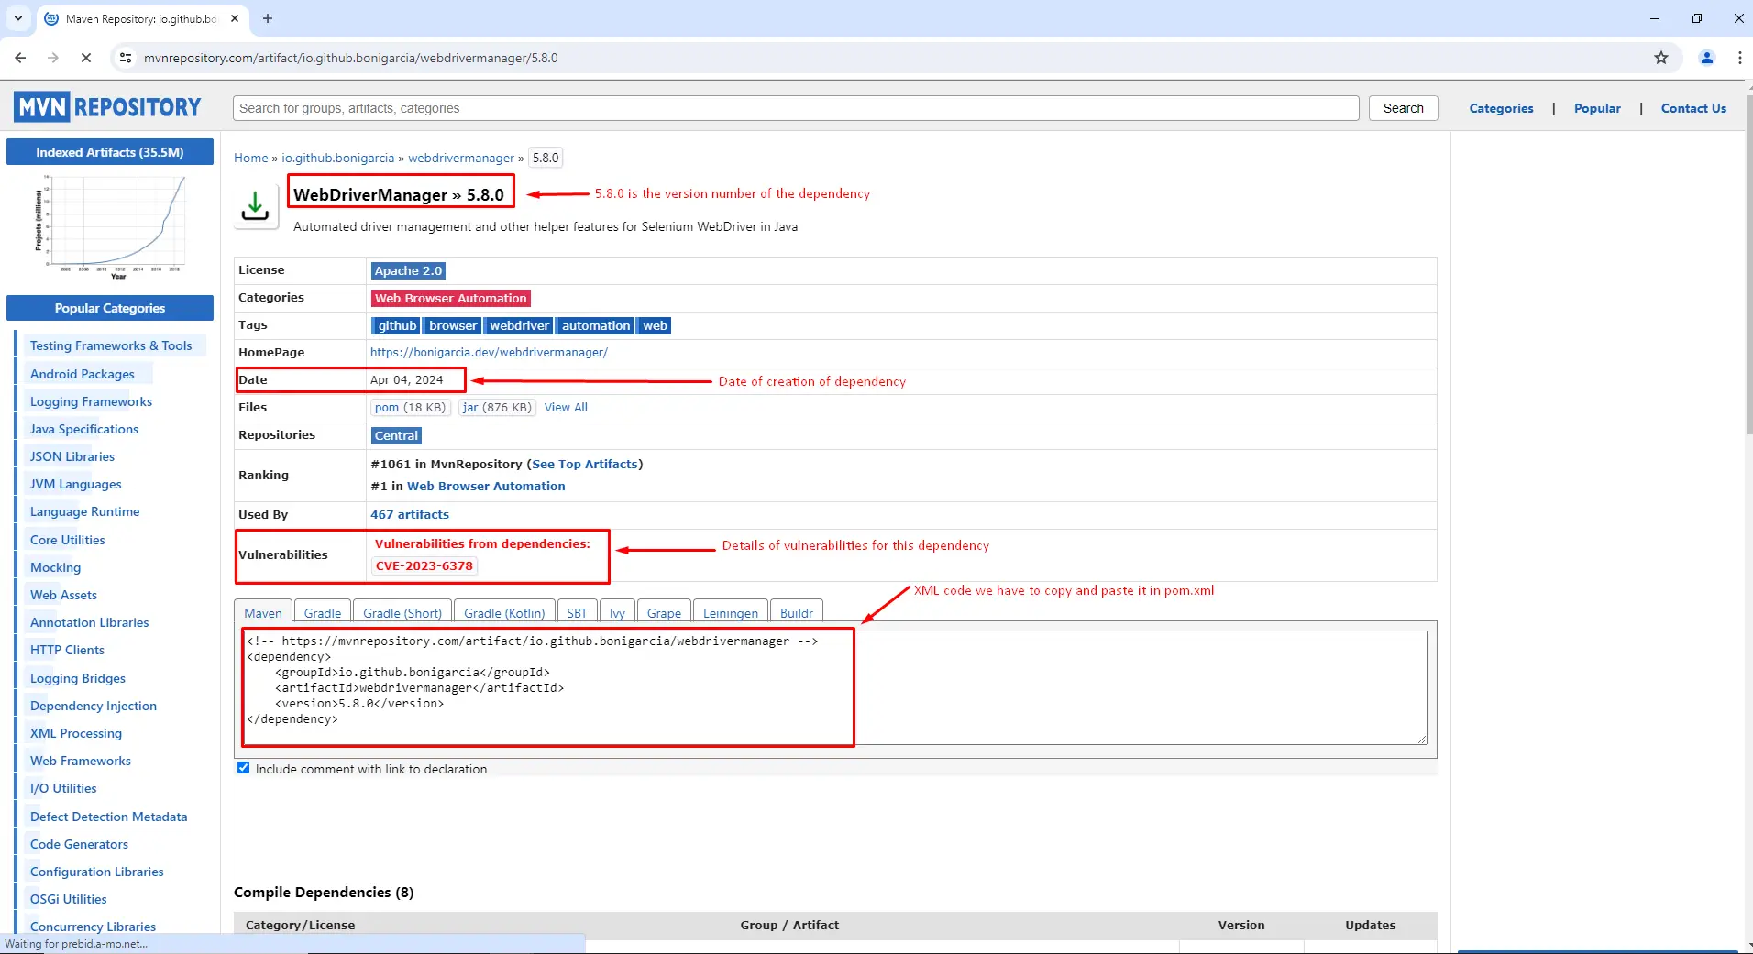Open a new browser tab

268,18
